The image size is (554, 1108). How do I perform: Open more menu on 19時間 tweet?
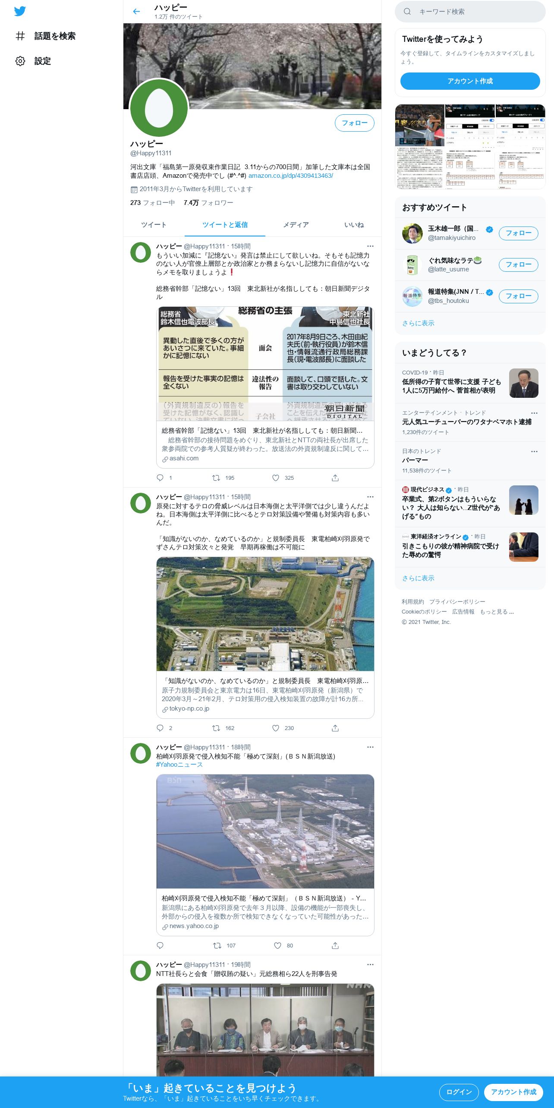(x=370, y=964)
